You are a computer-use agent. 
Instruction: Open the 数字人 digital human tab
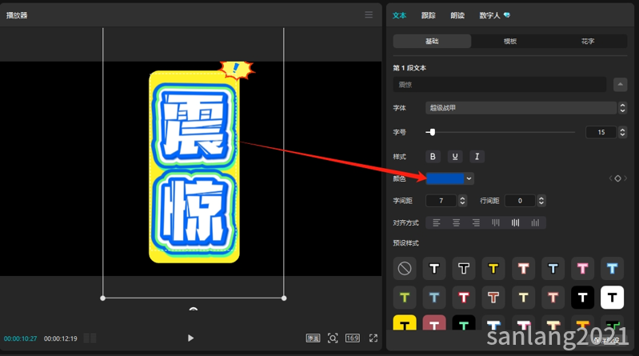494,15
